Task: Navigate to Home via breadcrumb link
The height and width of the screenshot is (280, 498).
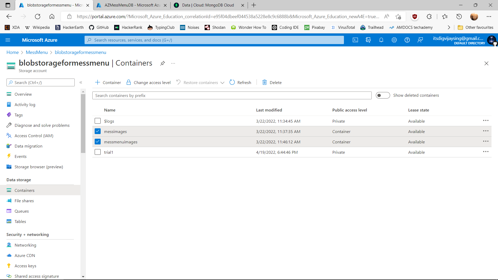Action: (x=12, y=52)
